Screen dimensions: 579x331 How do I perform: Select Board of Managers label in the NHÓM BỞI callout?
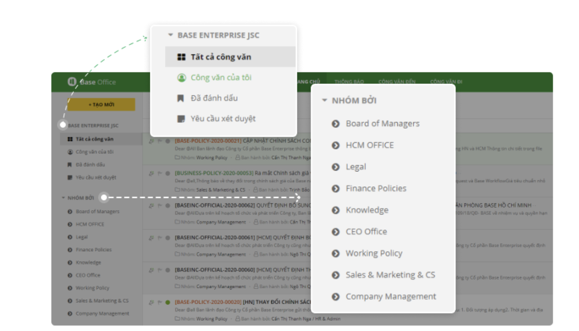pos(382,124)
